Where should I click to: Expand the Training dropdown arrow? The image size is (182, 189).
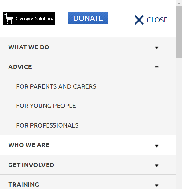click(x=157, y=185)
